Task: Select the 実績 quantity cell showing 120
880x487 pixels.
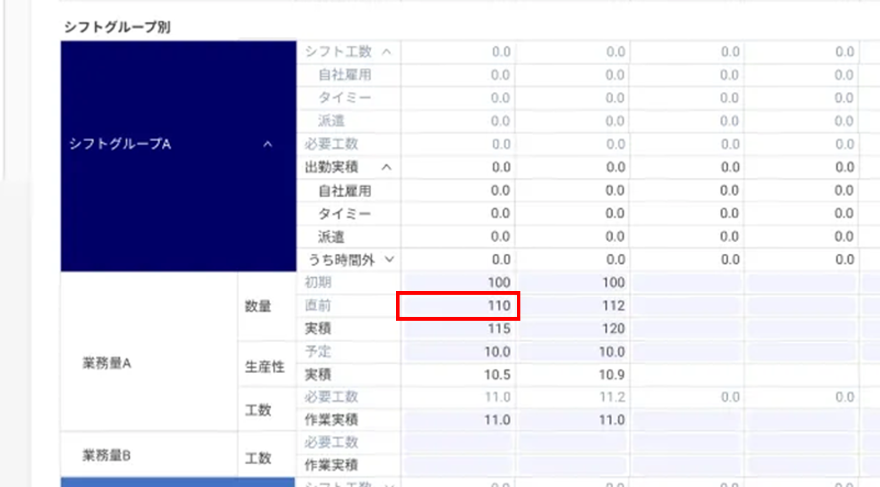Action: click(x=573, y=329)
